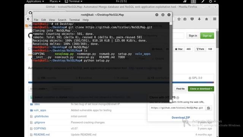This screenshot has width=243, height=137.
Task: Open the help icon beside Clone with HTTPS
Action: pyautogui.click(x=178, y=98)
